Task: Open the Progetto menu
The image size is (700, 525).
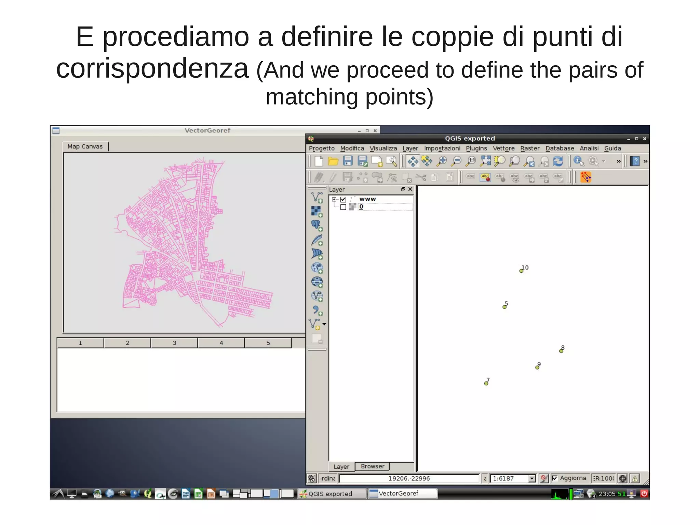Action: 322,148
